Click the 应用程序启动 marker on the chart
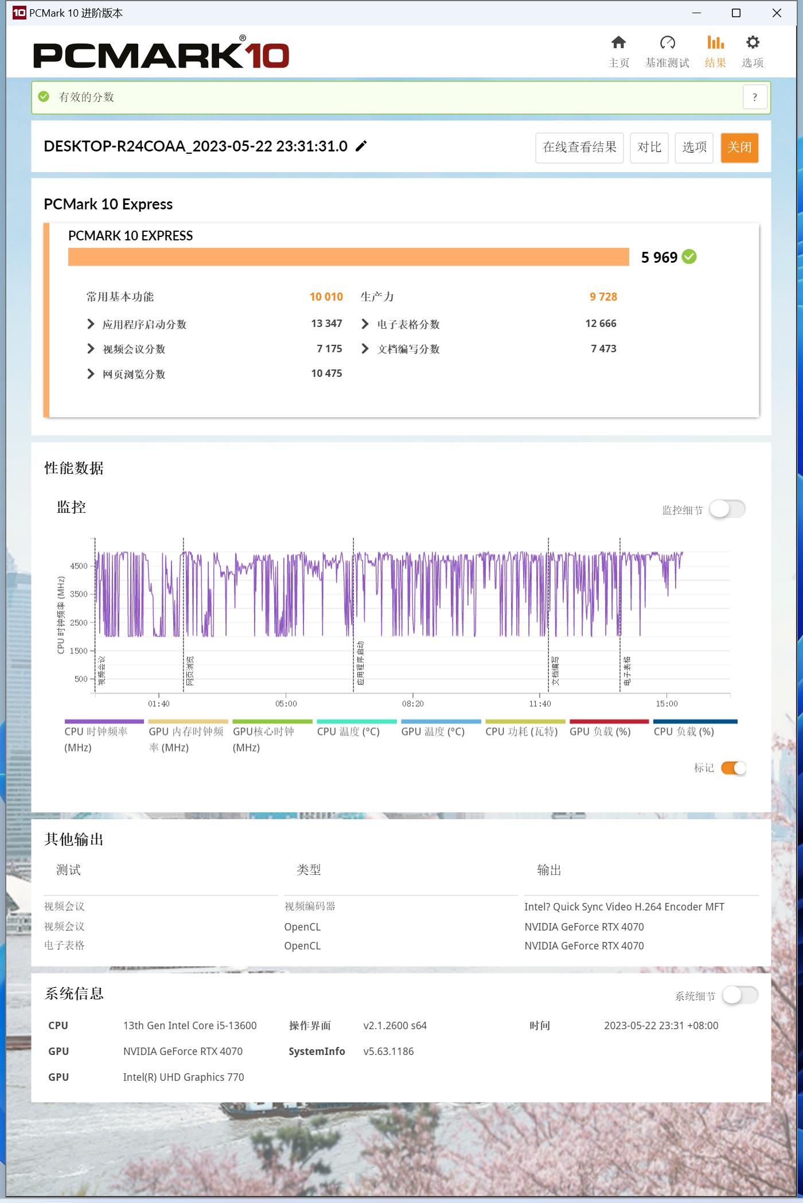Image resolution: width=803 pixels, height=1203 pixels. (x=360, y=664)
